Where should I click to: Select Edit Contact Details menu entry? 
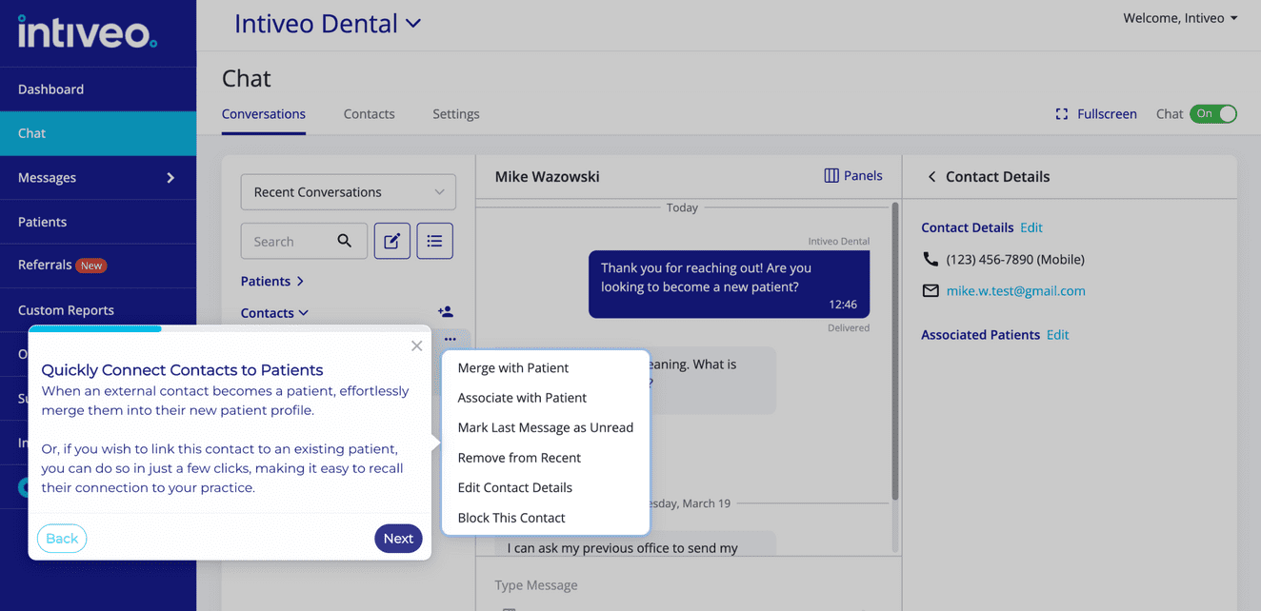click(x=514, y=488)
